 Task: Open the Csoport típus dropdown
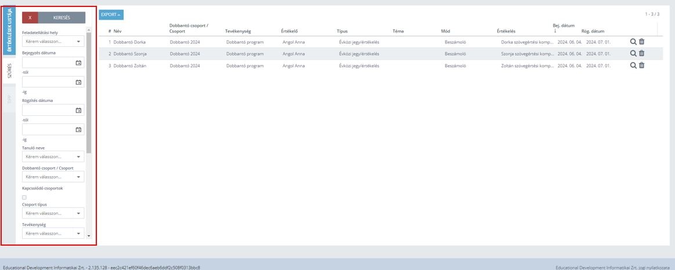(x=53, y=213)
